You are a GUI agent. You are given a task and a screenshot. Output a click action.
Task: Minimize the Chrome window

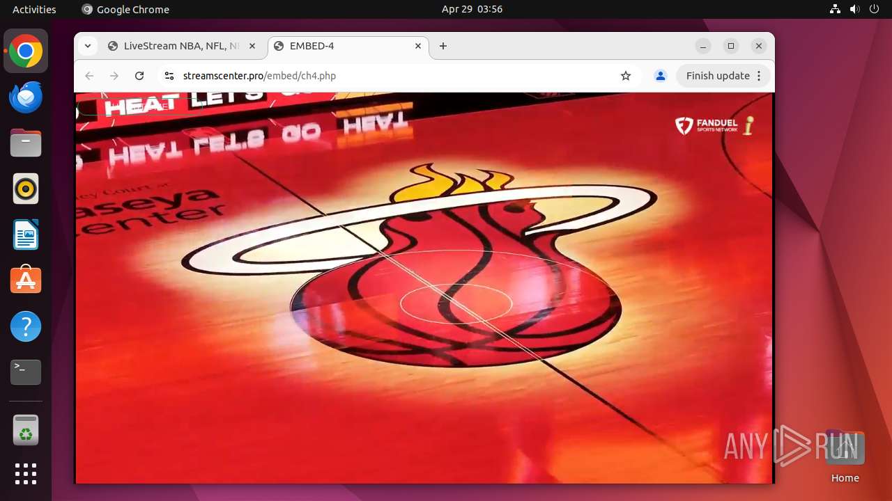click(x=703, y=46)
